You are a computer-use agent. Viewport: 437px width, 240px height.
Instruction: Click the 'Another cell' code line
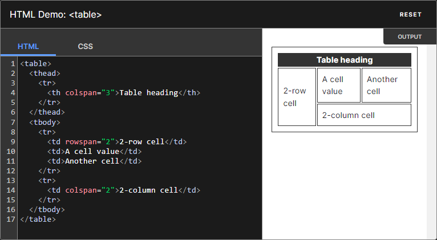(x=95, y=161)
